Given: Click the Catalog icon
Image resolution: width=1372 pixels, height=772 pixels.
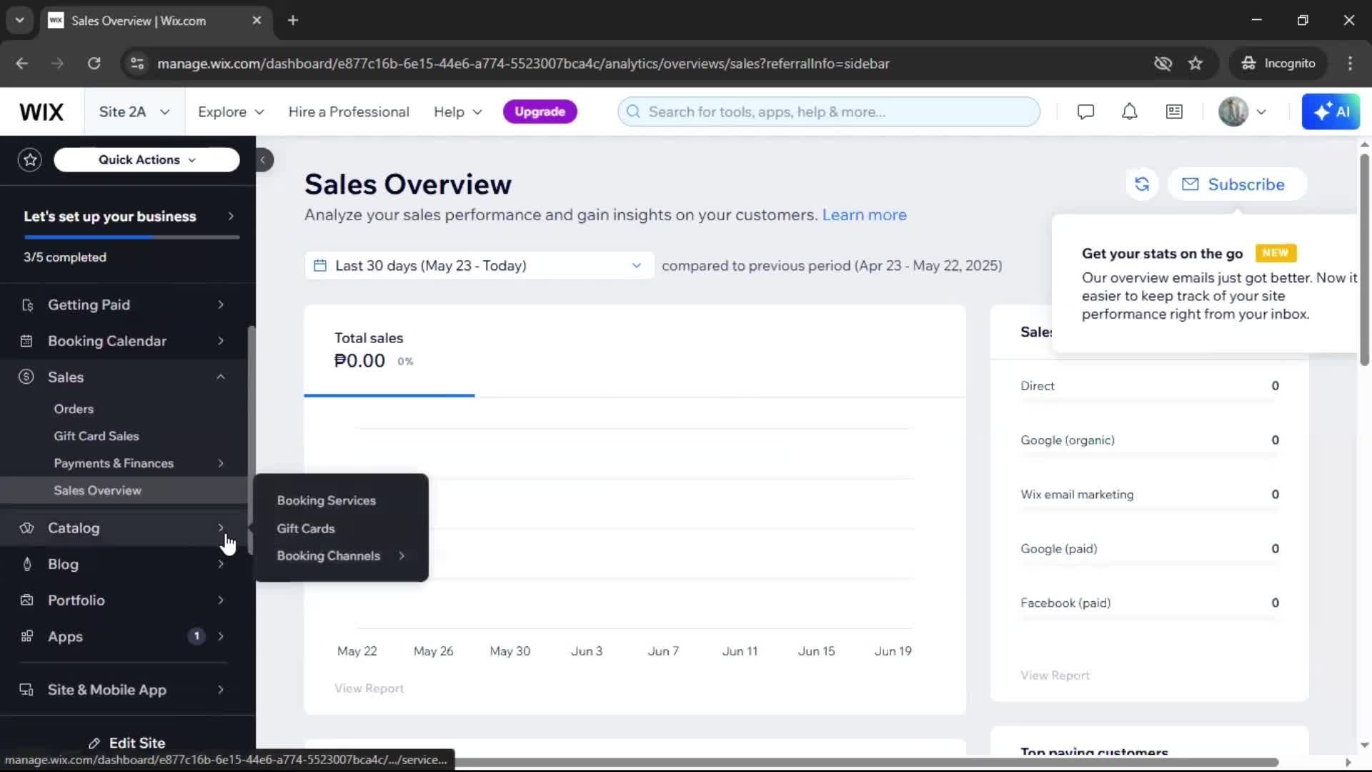Looking at the screenshot, I should (x=26, y=528).
